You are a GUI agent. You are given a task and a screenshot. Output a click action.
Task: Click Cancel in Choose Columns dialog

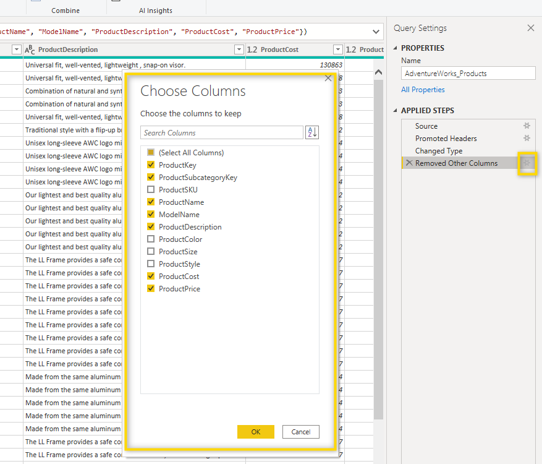coord(301,432)
